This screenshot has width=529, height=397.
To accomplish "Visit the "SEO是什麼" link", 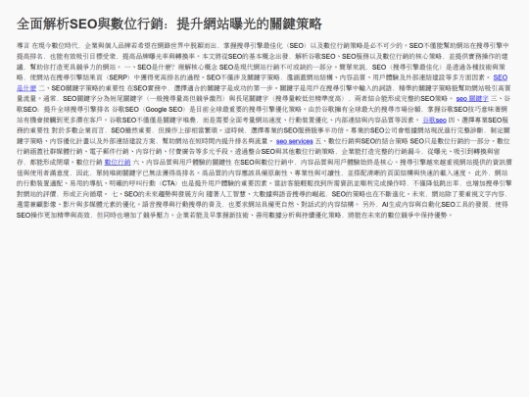I will click(x=501, y=77).
